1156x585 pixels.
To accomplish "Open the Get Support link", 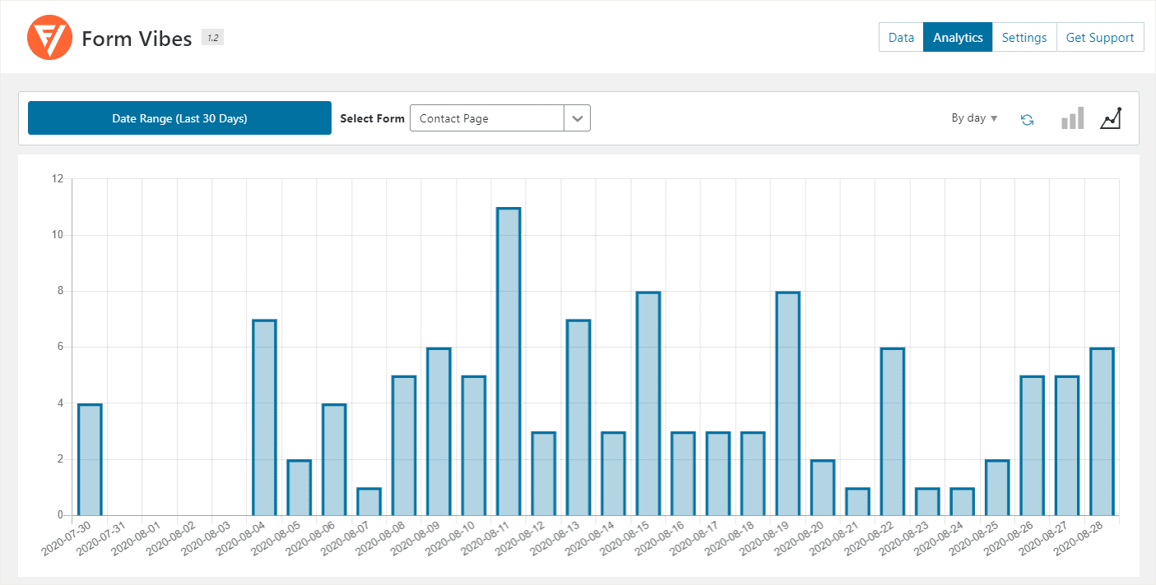I will [1099, 38].
